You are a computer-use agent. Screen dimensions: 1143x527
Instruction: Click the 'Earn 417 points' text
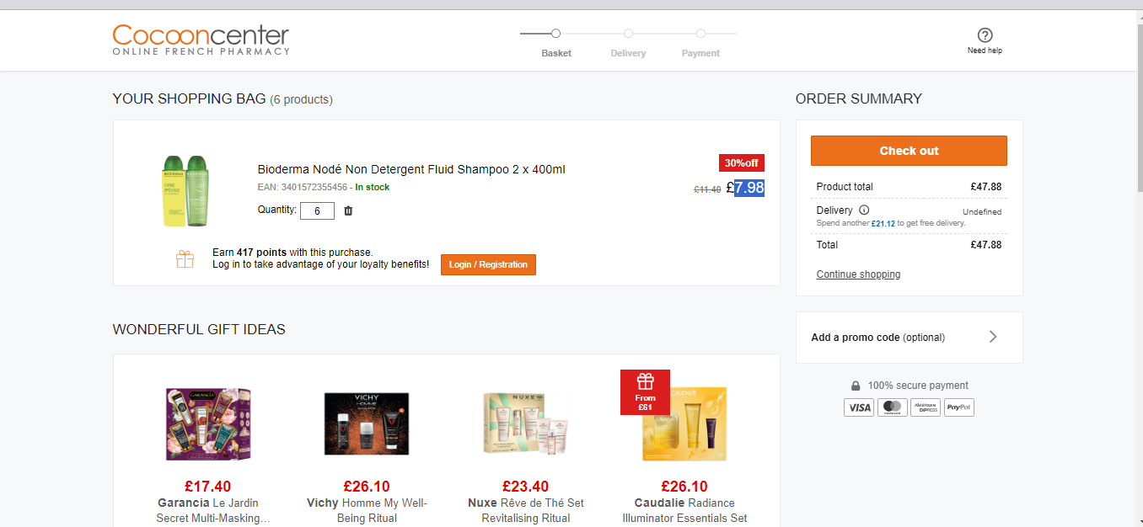click(x=292, y=253)
